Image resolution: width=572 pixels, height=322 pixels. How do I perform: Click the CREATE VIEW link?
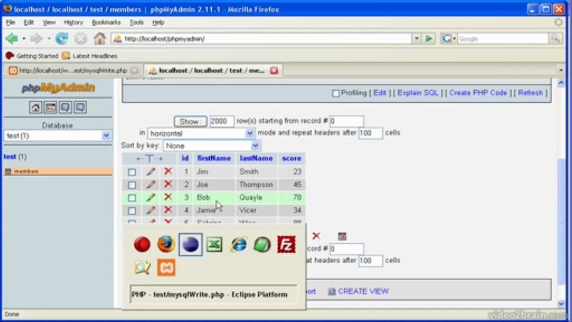click(363, 291)
